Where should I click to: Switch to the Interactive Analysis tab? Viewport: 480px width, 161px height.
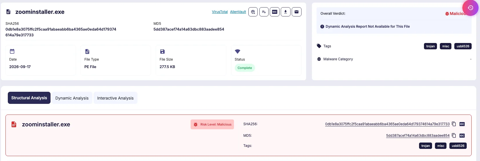116,98
